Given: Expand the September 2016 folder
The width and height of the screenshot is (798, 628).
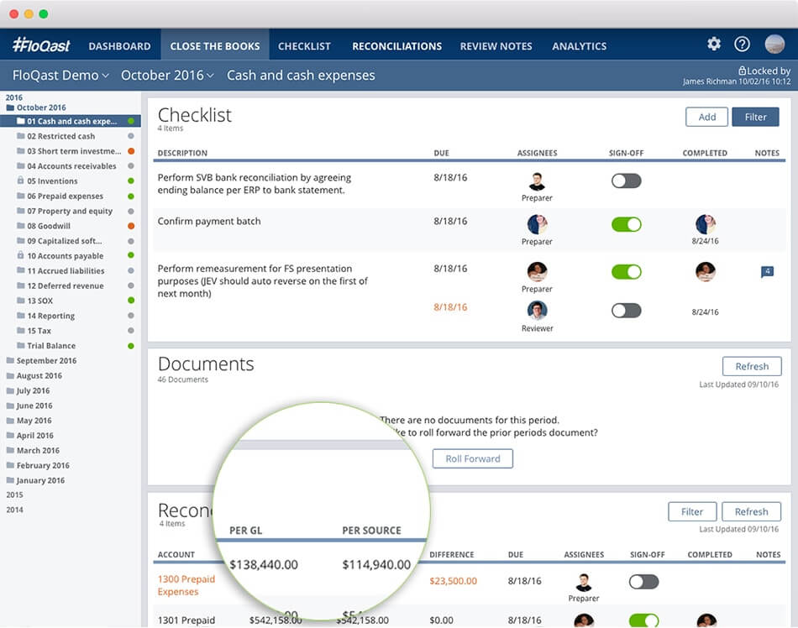Looking at the screenshot, I should pyautogui.click(x=45, y=361).
